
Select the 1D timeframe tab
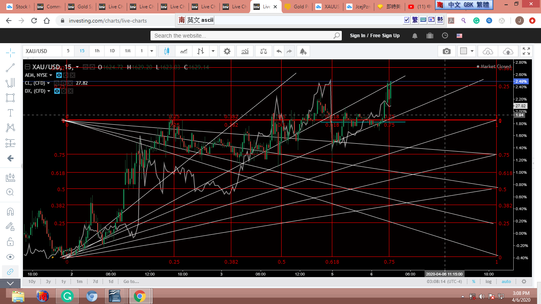tap(112, 51)
